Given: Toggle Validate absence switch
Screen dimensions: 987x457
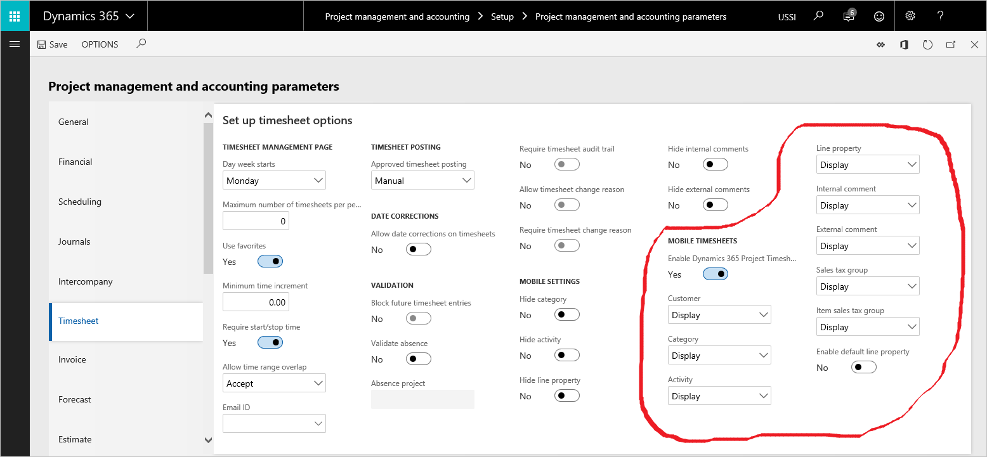Looking at the screenshot, I should 419,359.
